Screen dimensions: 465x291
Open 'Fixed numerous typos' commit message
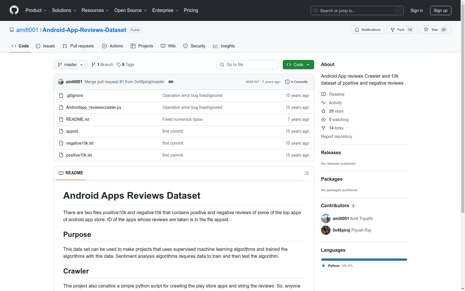(183, 119)
